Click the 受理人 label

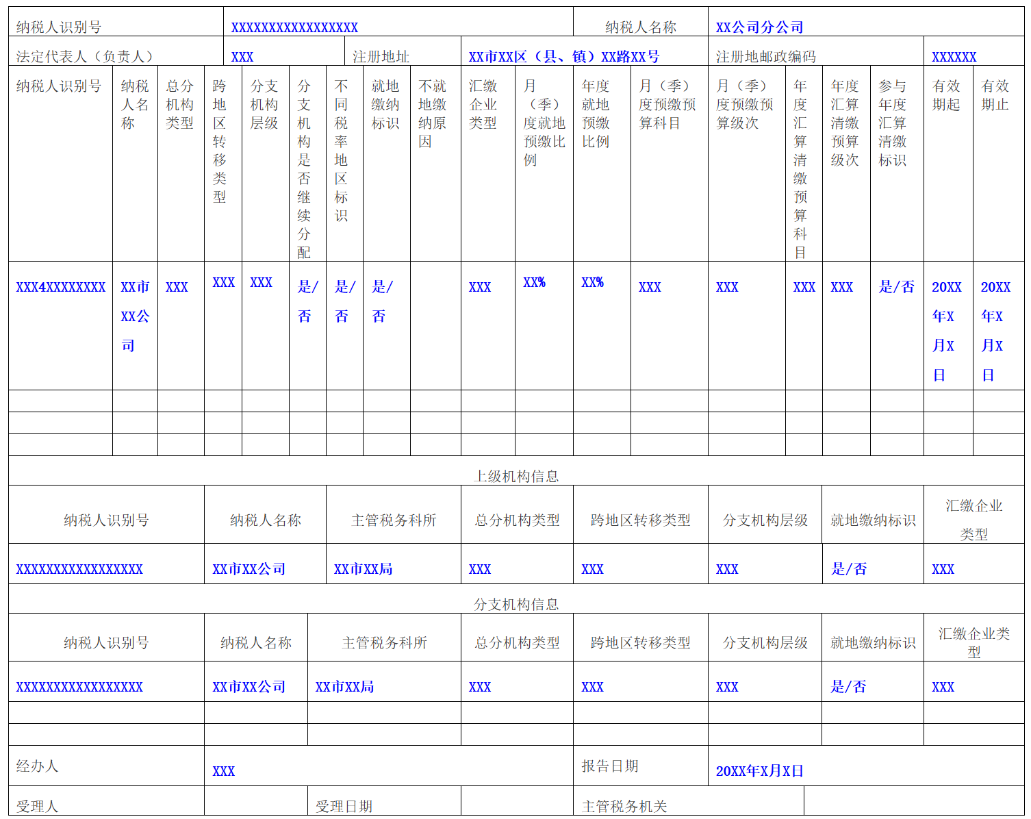coord(37,807)
